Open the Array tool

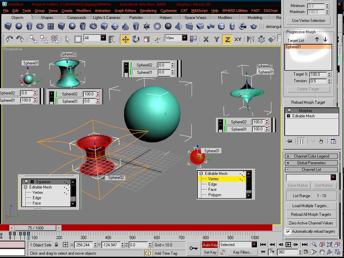click(261, 39)
